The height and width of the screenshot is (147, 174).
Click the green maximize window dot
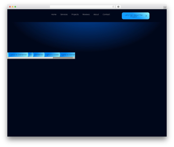tap(15, 7)
